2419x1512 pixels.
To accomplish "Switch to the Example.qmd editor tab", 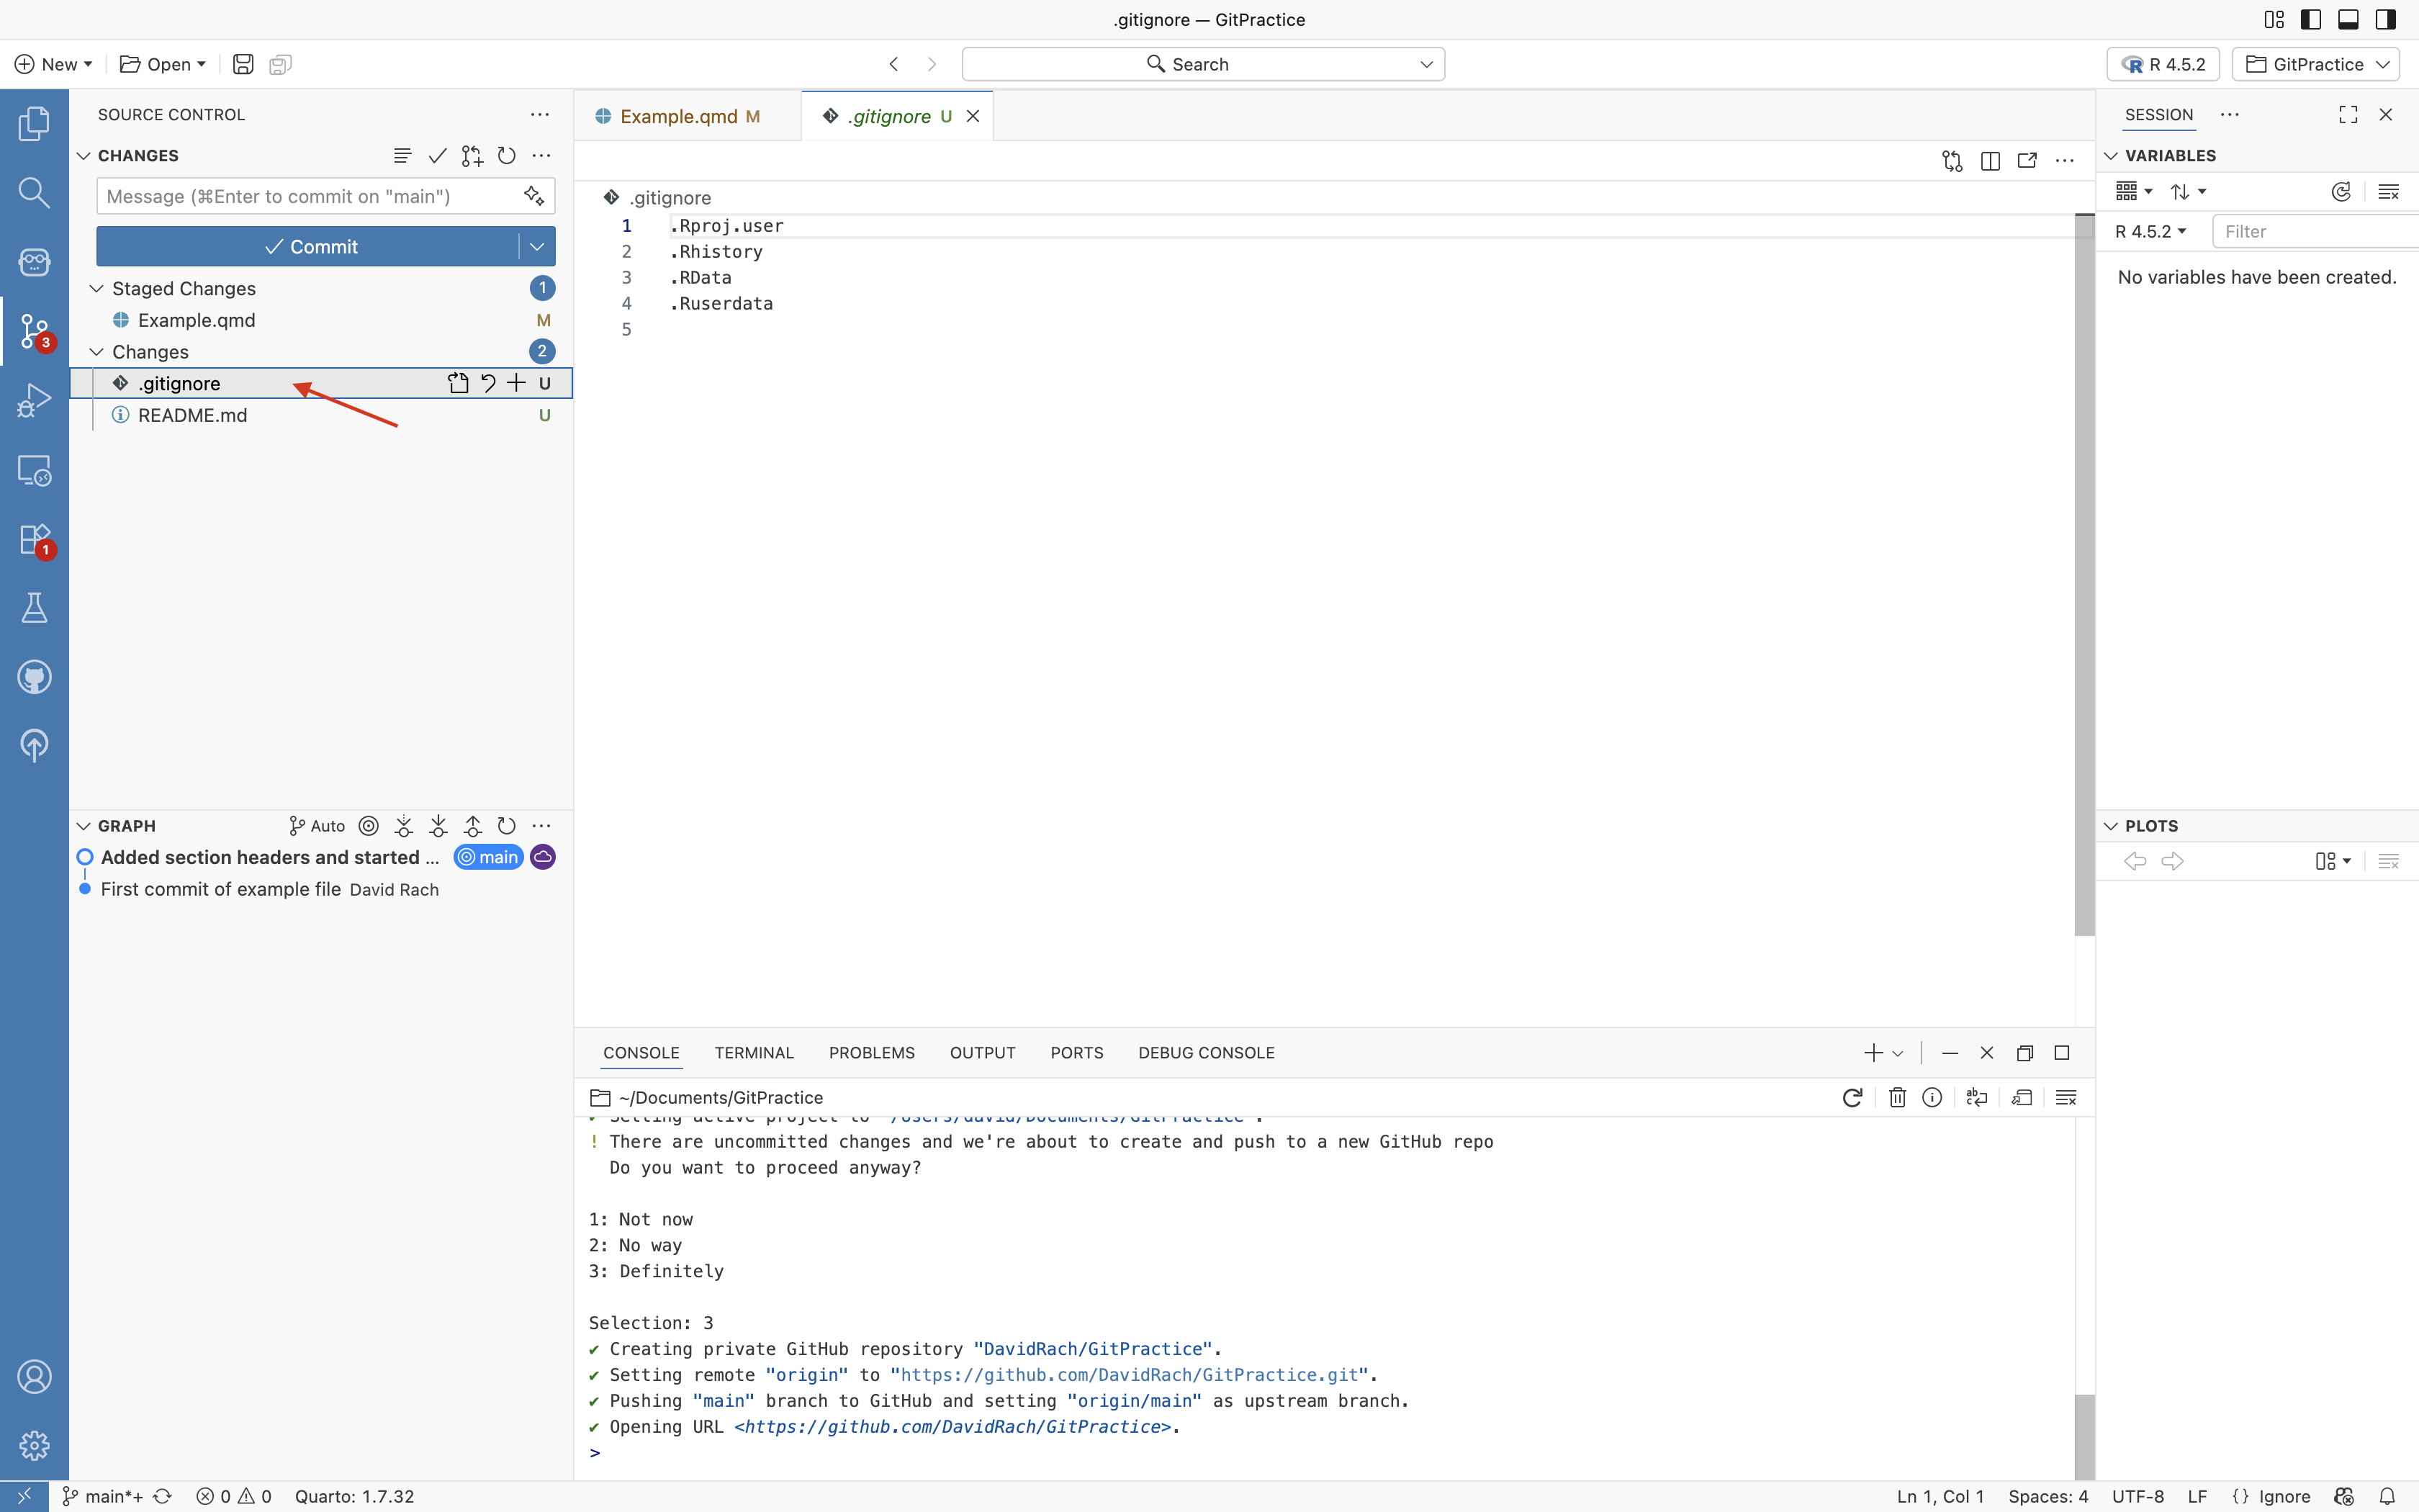I will click(679, 116).
